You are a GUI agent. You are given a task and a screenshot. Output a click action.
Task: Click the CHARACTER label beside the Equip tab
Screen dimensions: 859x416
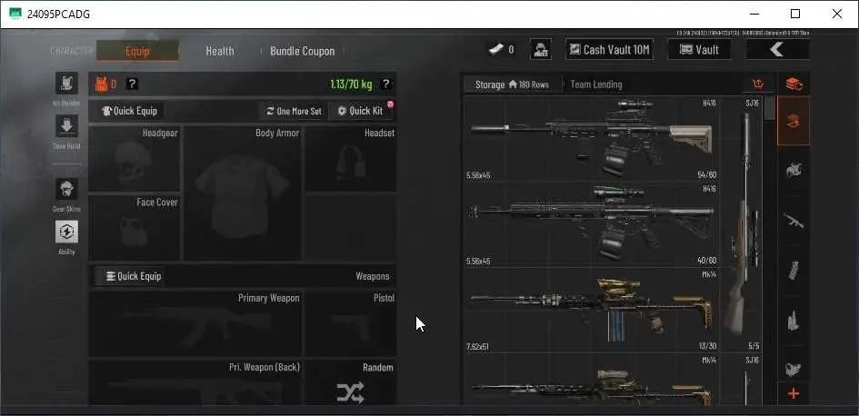(72, 51)
